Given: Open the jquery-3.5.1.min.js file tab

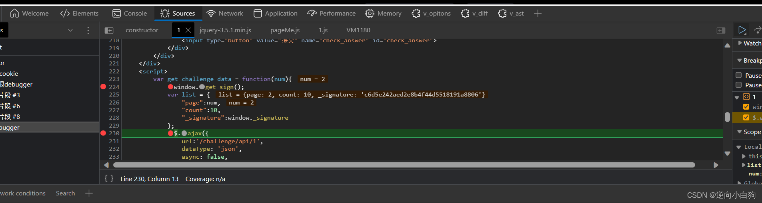Looking at the screenshot, I should point(225,30).
